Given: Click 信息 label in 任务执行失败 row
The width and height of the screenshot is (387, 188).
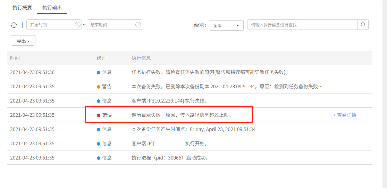Looking at the screenshot, I should click(107, 72).
